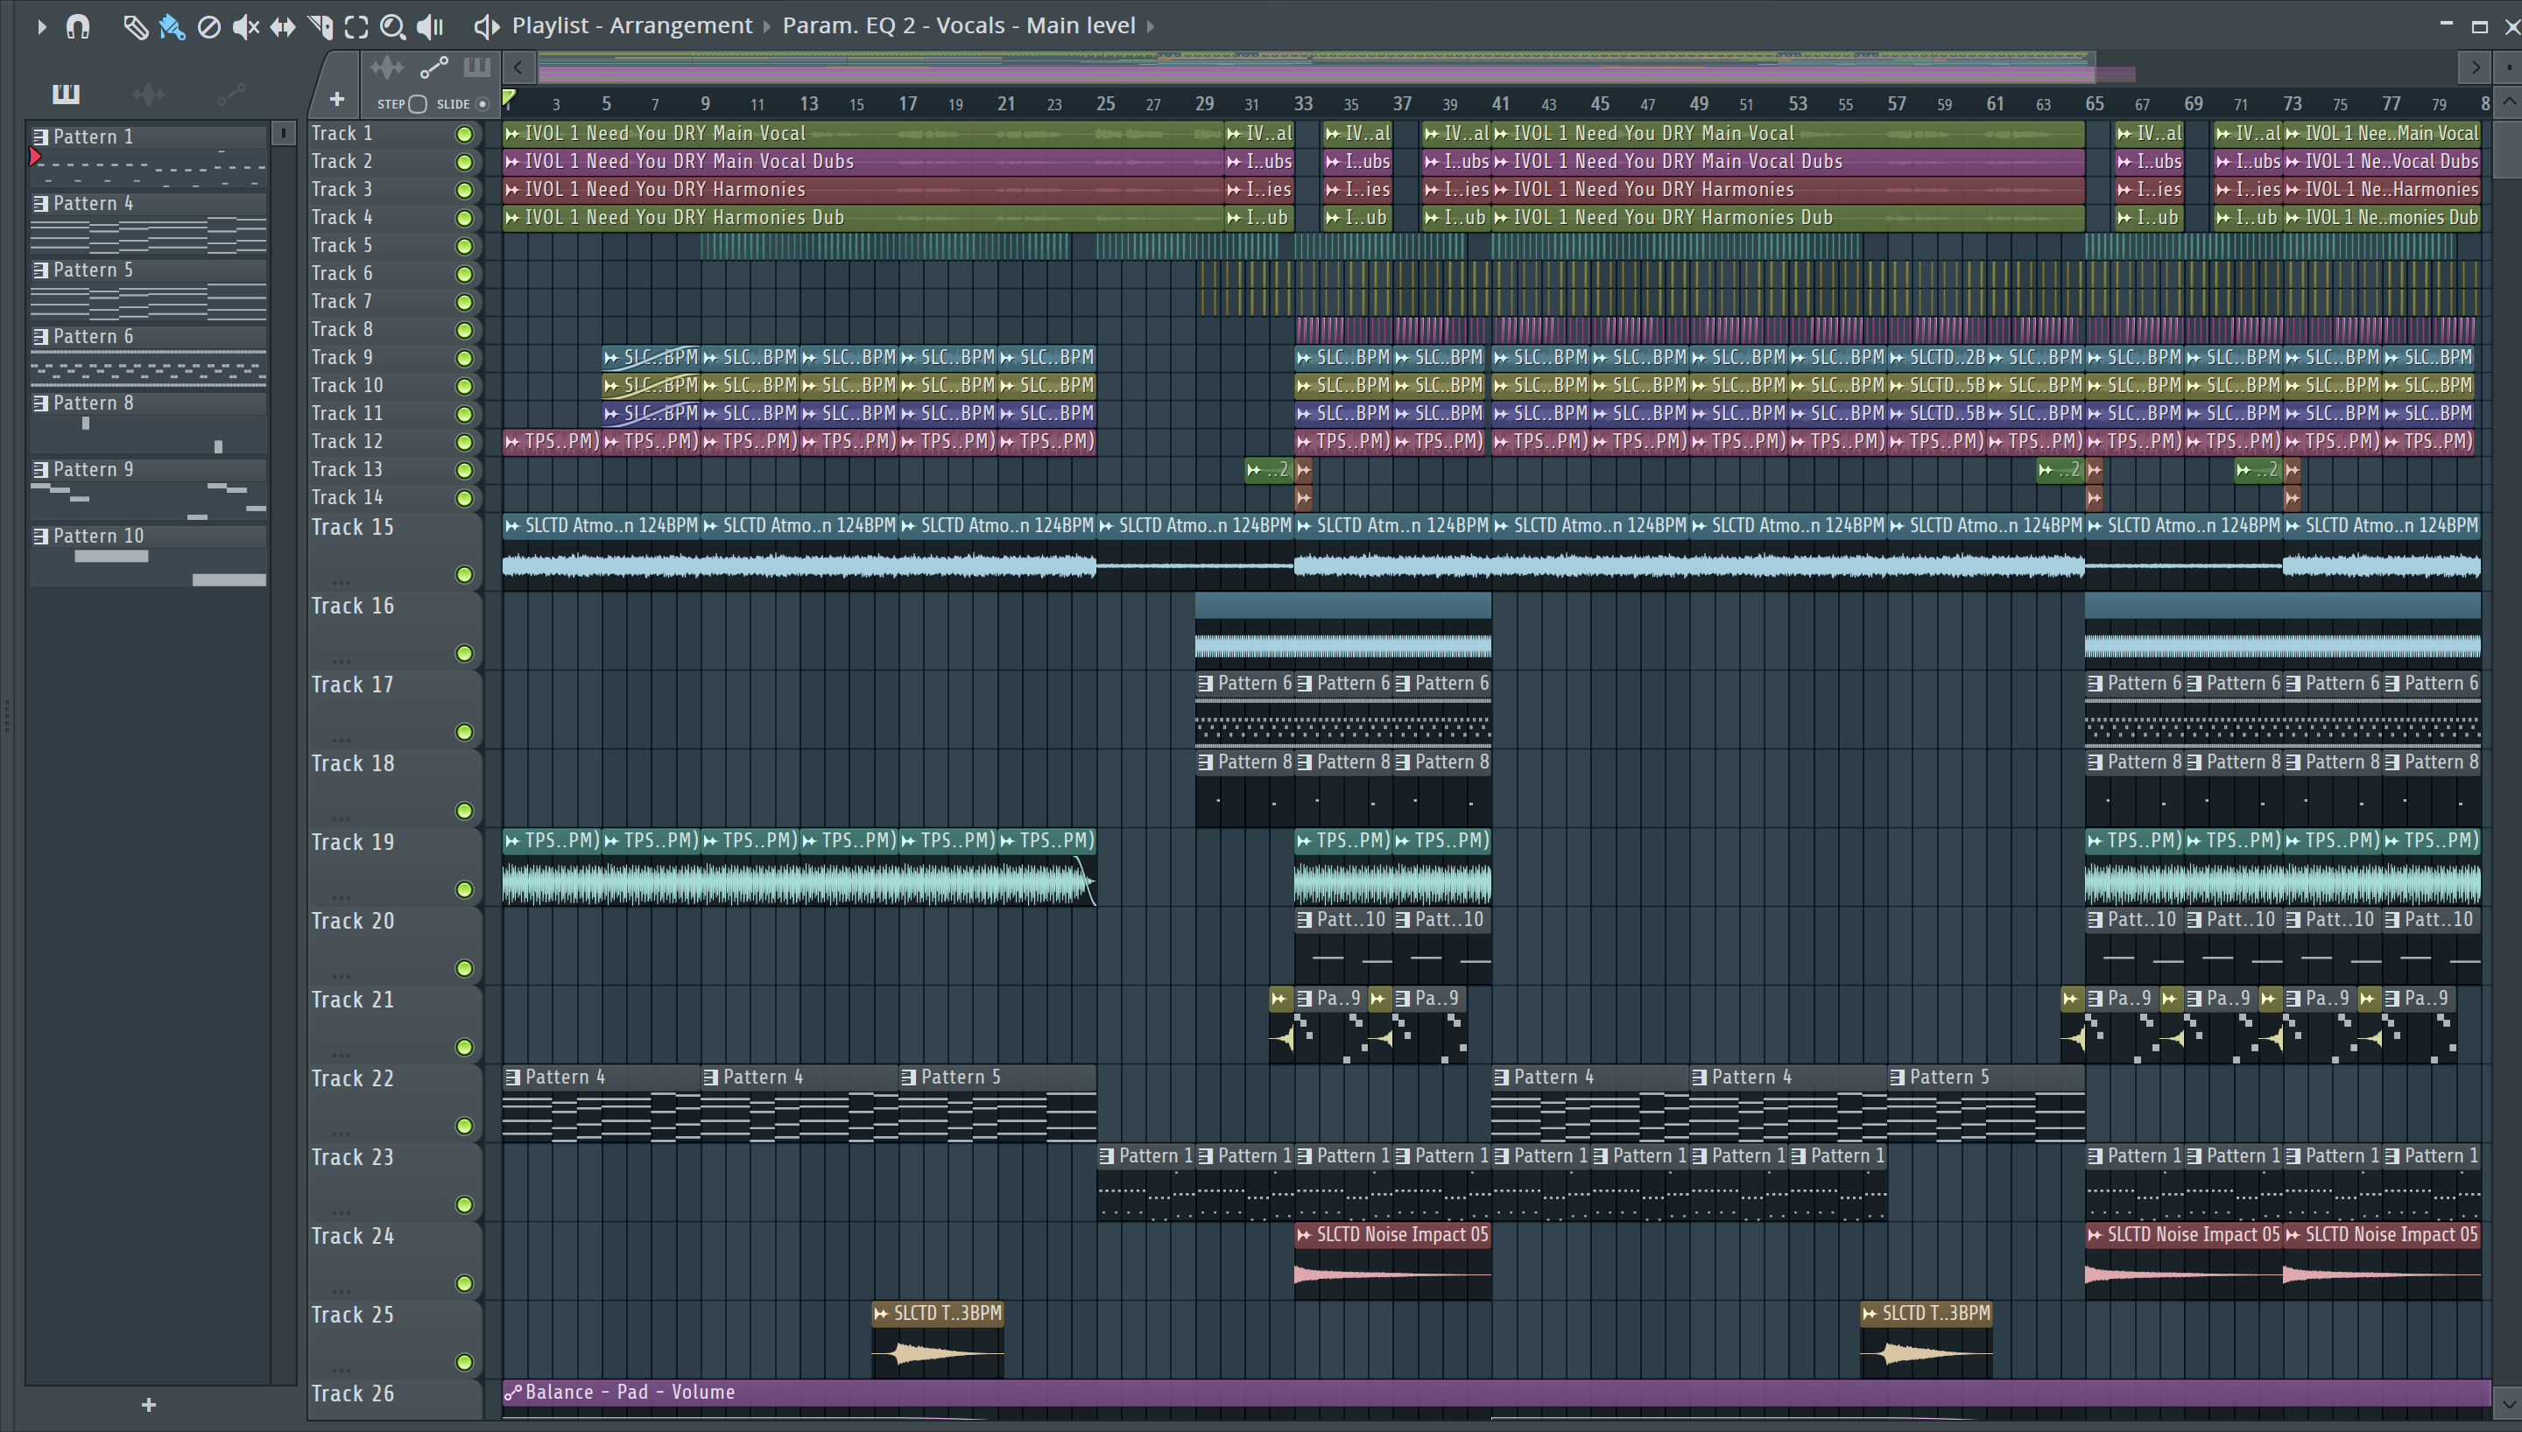Mute Track 22 with green light
The width and height of the screenshot is (2522, 1432).
pos(464,1125)
